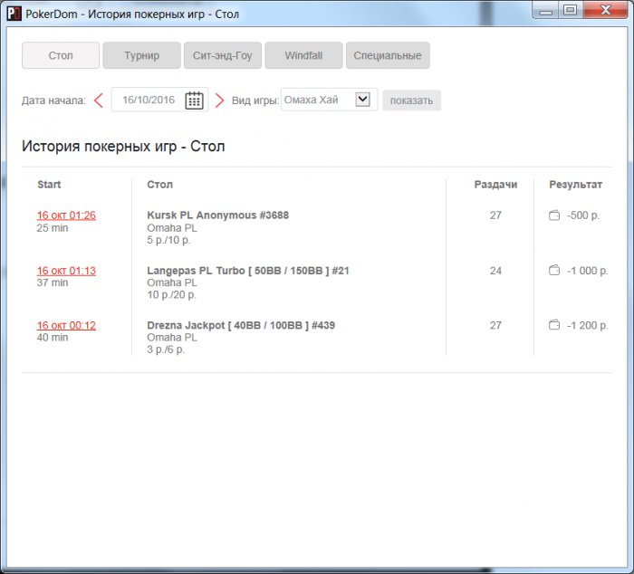Click the PokerDom logo in title bar
This screenshot has width=634, height=574.
coord(14,14)
